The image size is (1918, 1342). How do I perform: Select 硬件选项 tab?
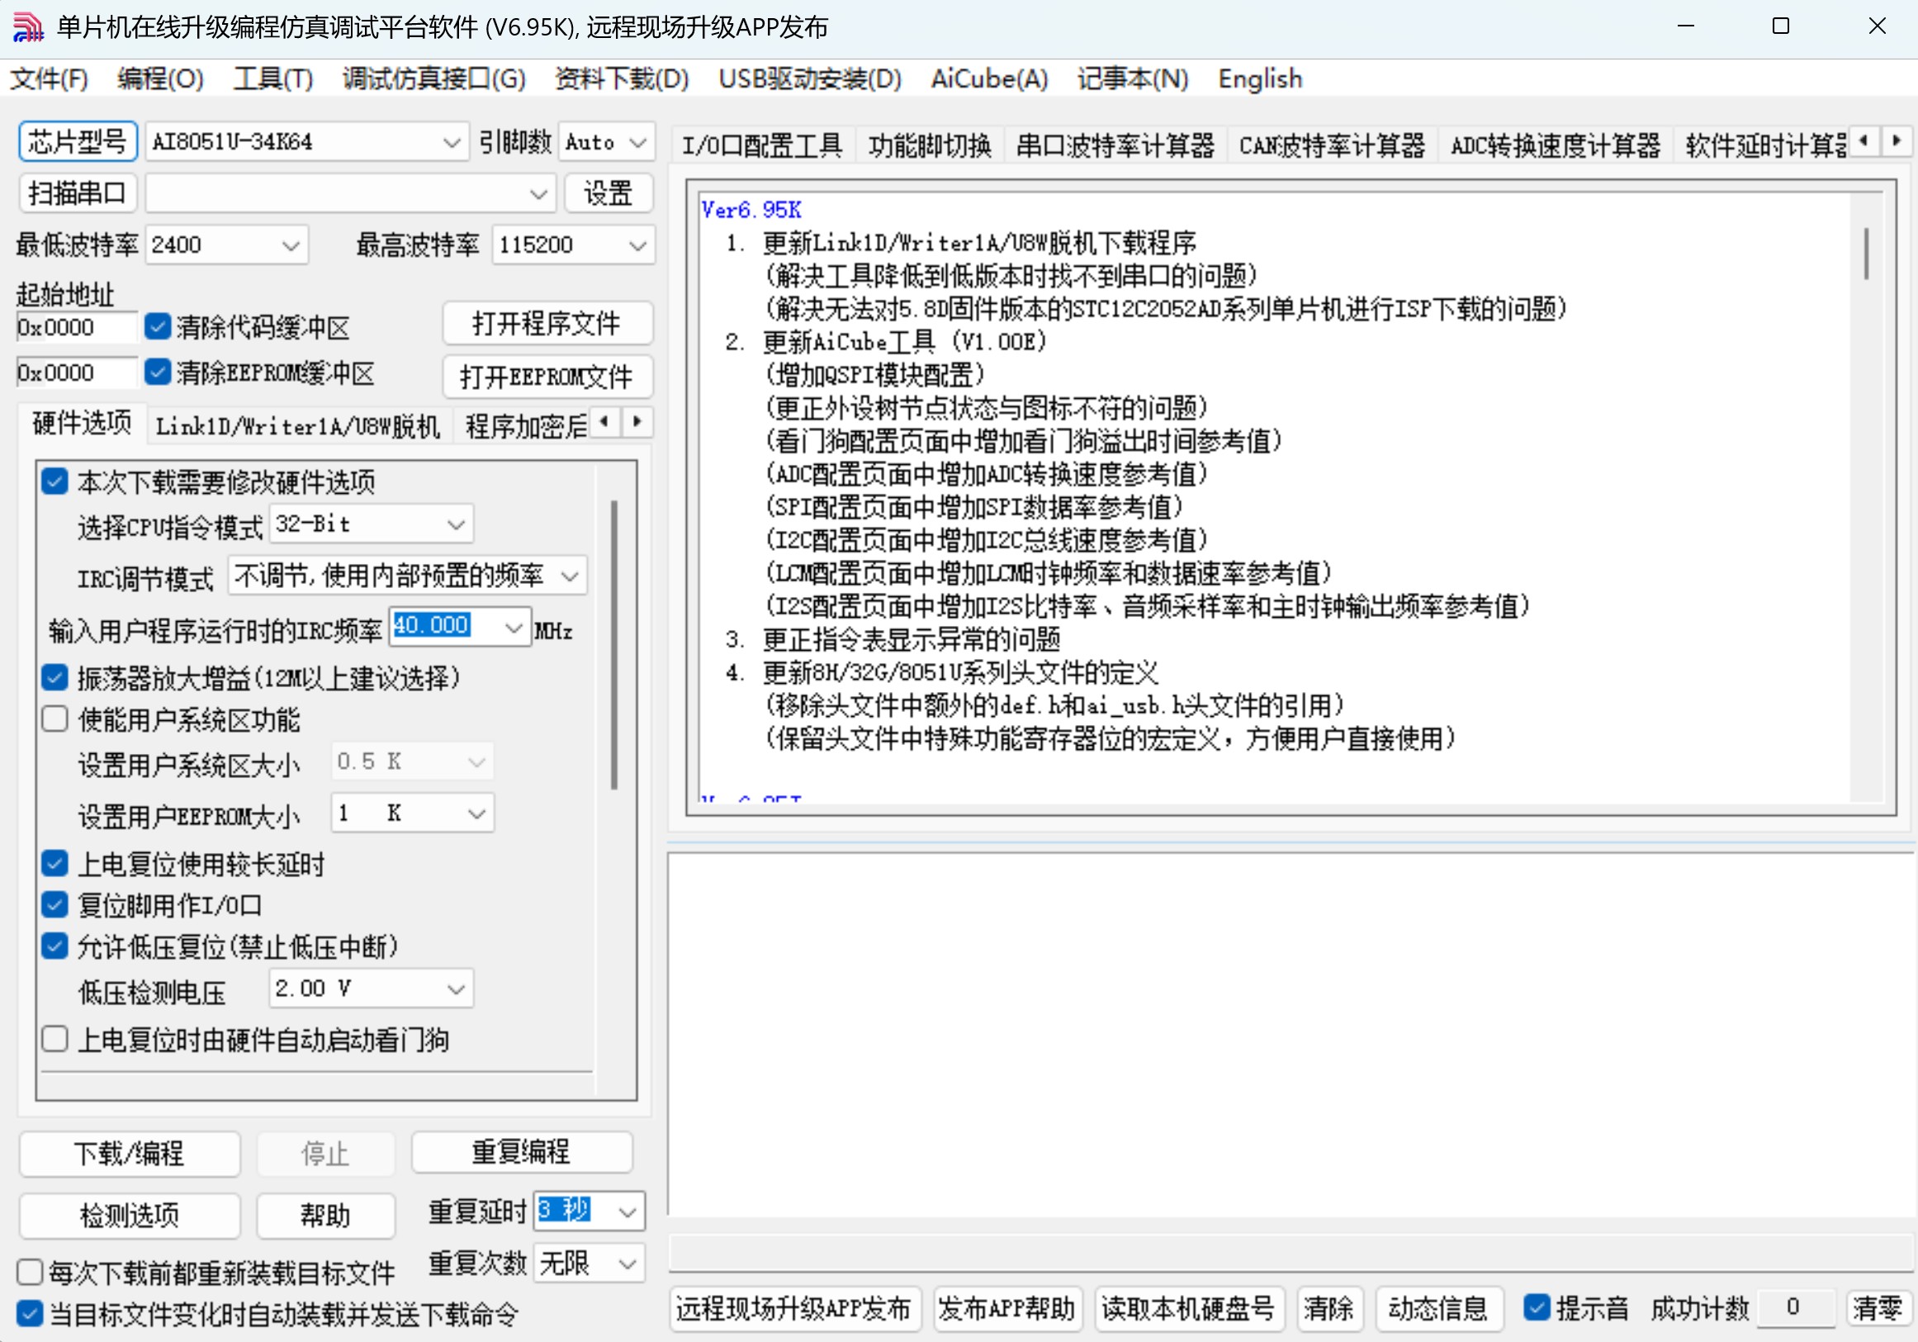(82, 423)
